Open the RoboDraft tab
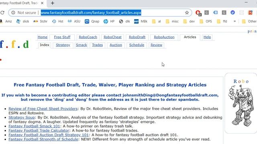Viewport: 257px width, 144px height. pyautogui.click(x=137, y=37)
